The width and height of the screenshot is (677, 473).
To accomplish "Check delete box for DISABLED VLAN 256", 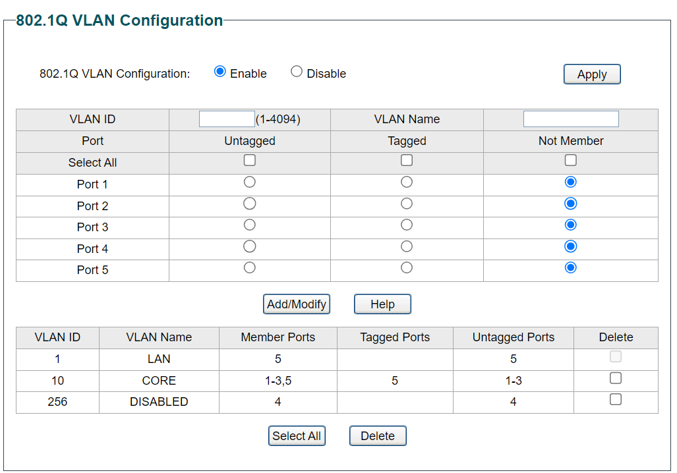I will coord(615,399).
